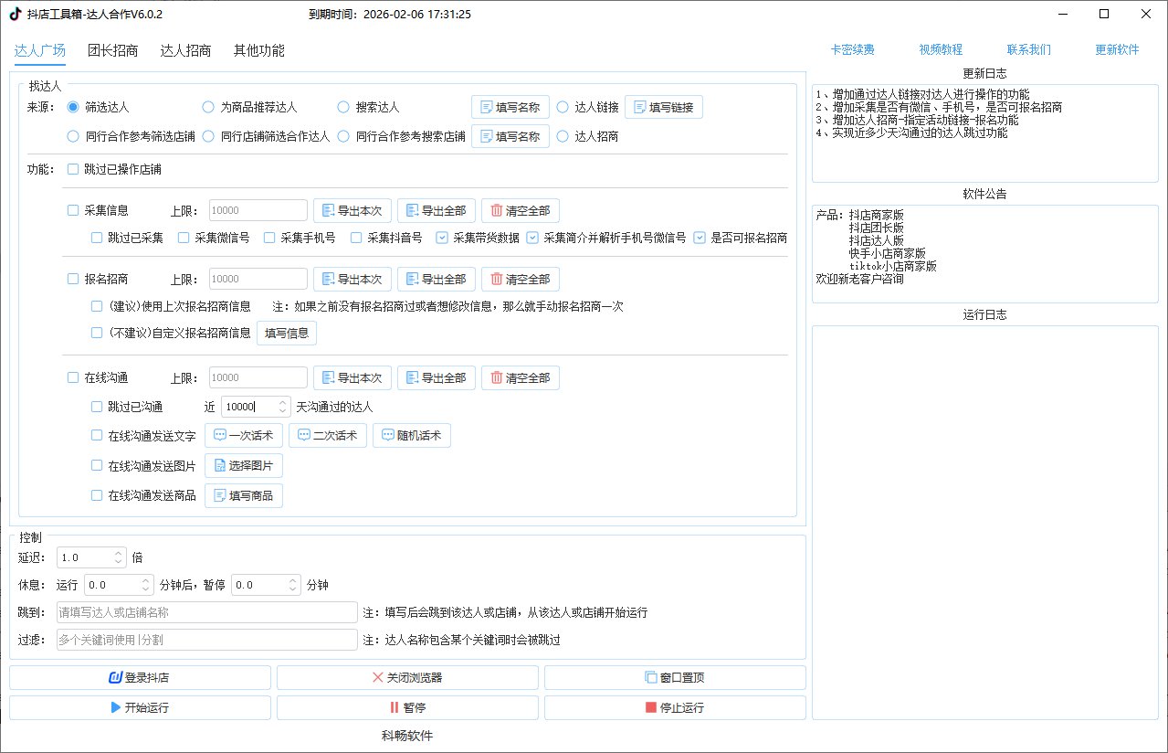The image size is (1168, 753).
Task: Click the 跳到 name input field
Action: (206, 612)
